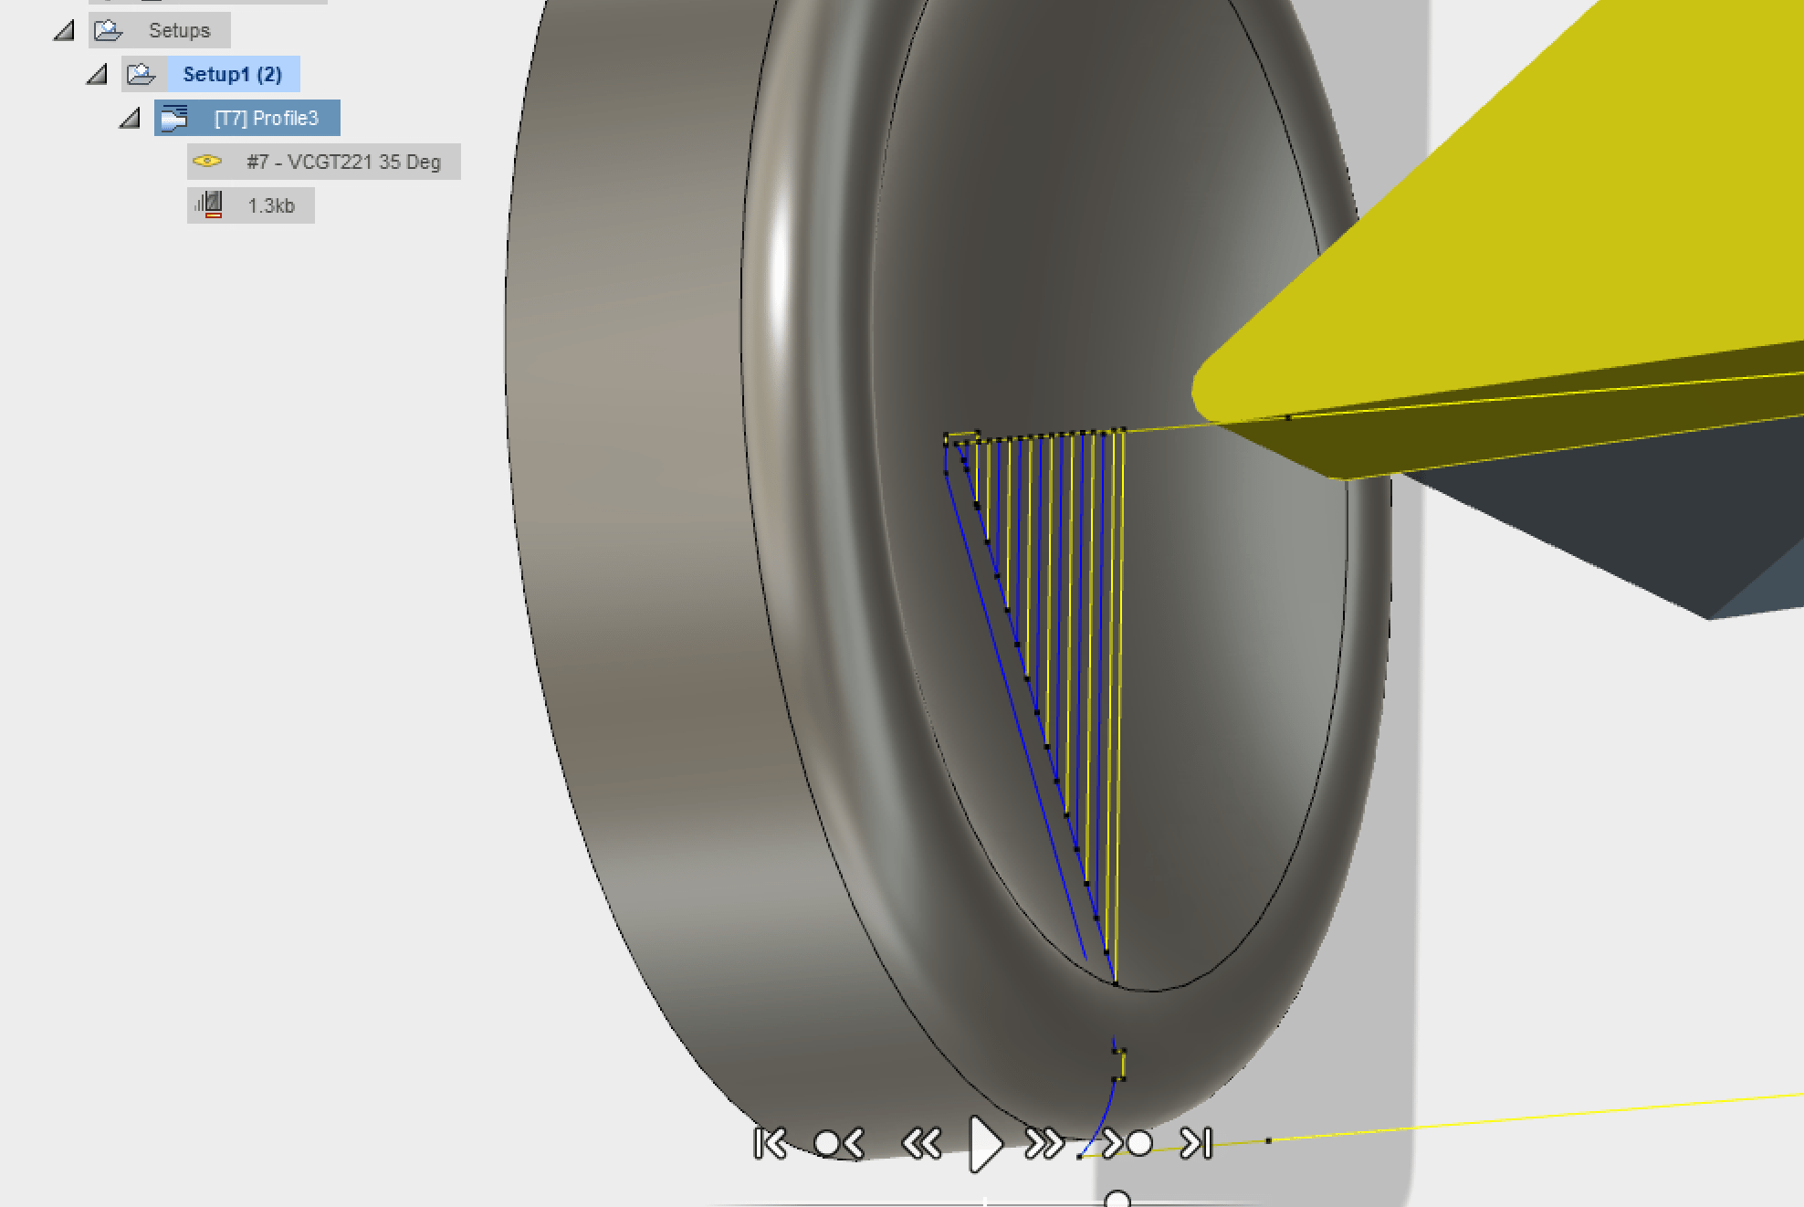Collapse the [T7] Profile3 node
1804x1207 pixels.
pyautogui.click(x=129, y=118)
